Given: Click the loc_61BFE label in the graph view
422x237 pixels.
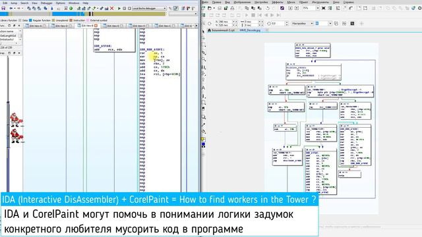Looking at the screenshot, I should [152, 49].
